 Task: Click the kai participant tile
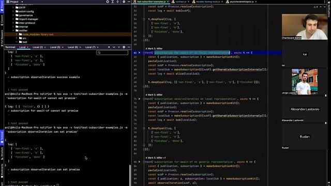coord(305,54)
